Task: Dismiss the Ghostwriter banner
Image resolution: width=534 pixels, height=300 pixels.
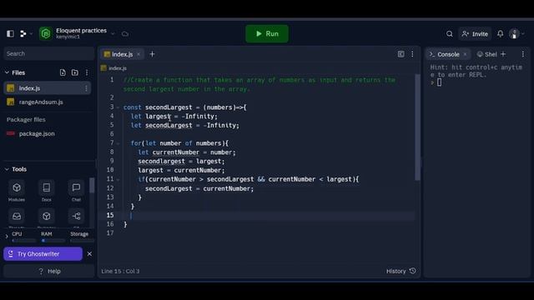Action: point(89,254)
